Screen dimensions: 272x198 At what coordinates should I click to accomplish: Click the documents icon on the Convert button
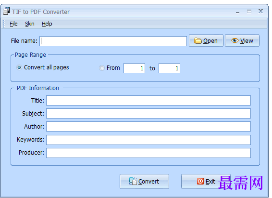[133, 181]
